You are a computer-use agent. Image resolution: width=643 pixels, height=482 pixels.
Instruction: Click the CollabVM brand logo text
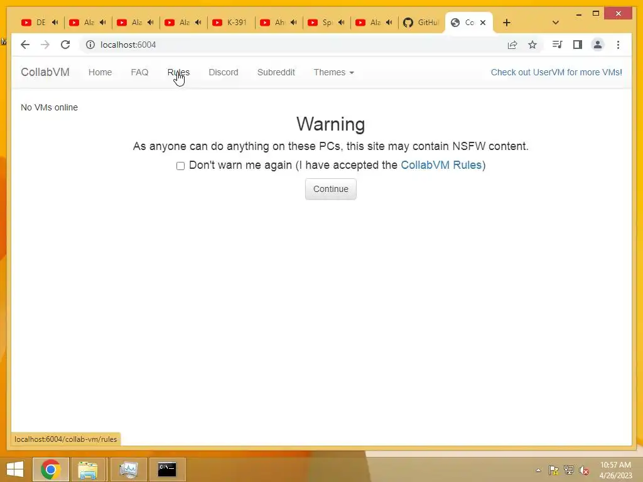45,72
